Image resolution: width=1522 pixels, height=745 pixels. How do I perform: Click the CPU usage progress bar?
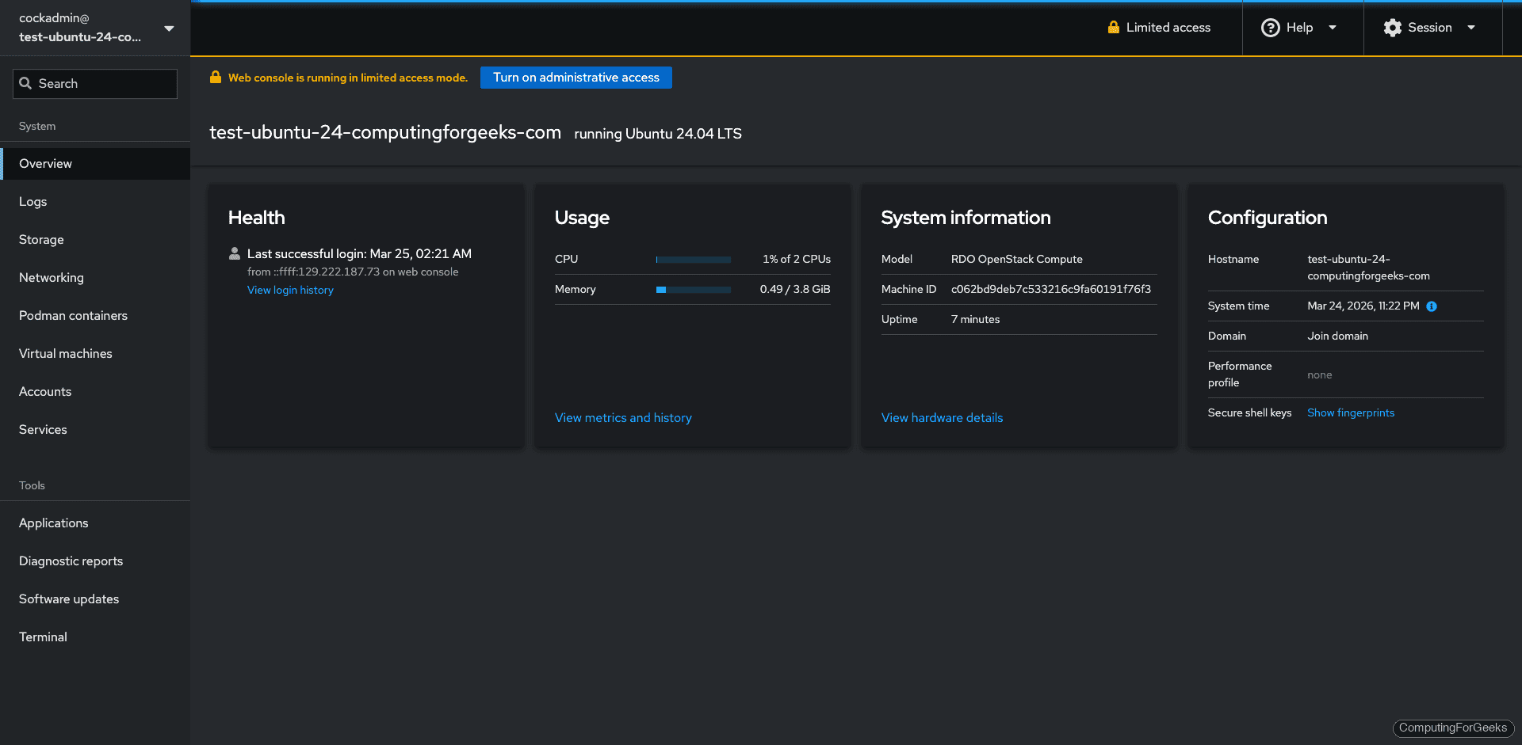693,259
